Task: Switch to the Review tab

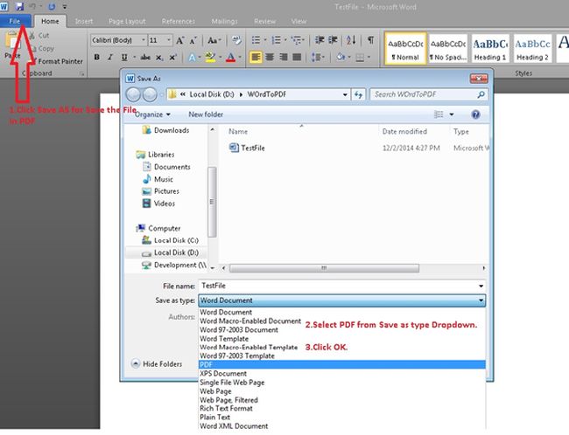Action: (x=264, y=21)
